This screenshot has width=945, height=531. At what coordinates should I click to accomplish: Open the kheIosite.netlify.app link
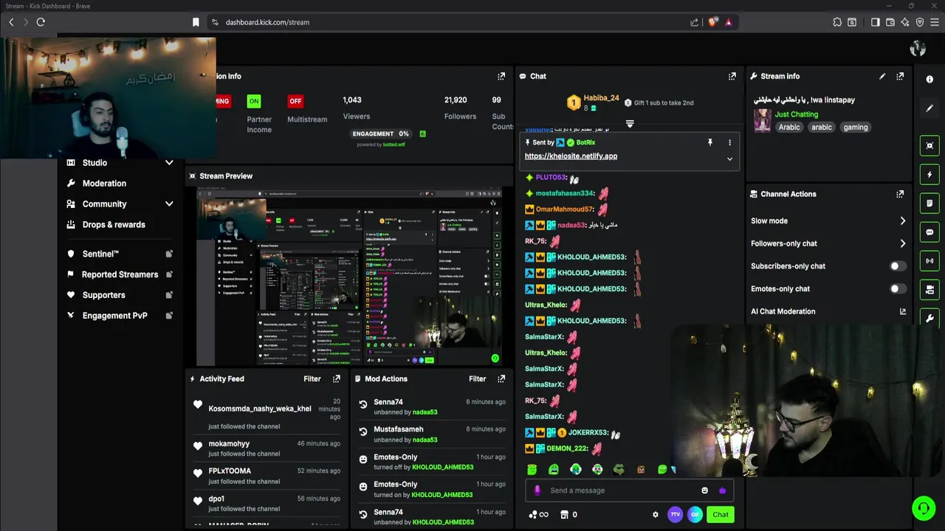pos(571,156)
